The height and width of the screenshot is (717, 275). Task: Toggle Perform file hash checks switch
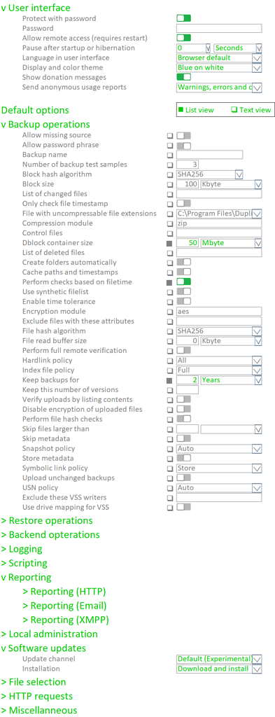pyautogui.click(x=183, y=419)
